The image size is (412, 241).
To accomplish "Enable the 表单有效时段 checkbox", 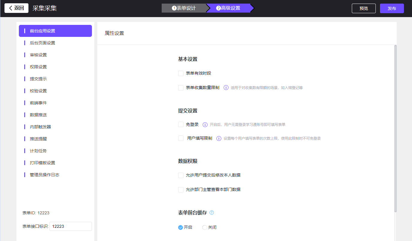I will [181, 73].
